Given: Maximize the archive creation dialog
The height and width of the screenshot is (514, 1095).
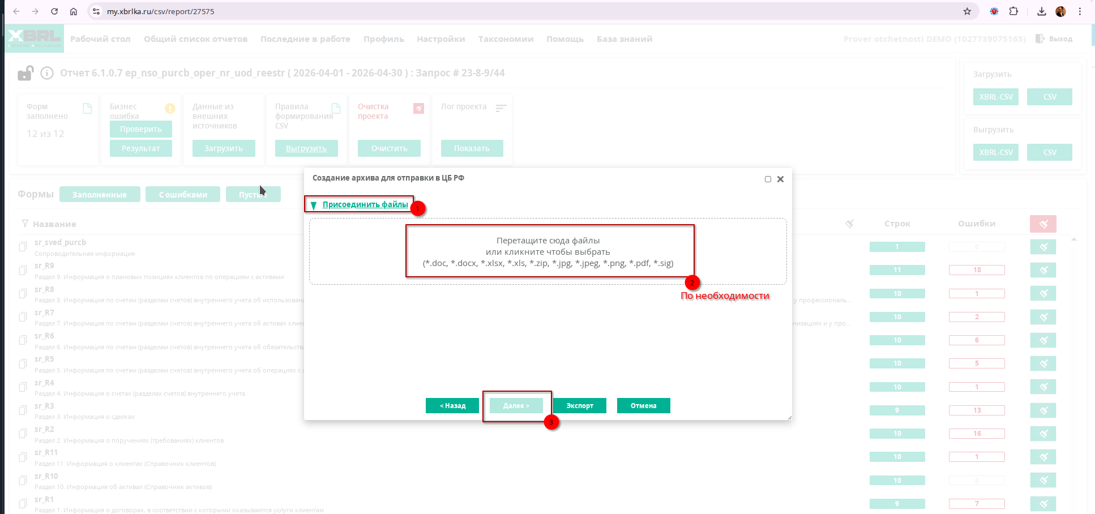Looking at the screenshot, I should tap(768, 179).
